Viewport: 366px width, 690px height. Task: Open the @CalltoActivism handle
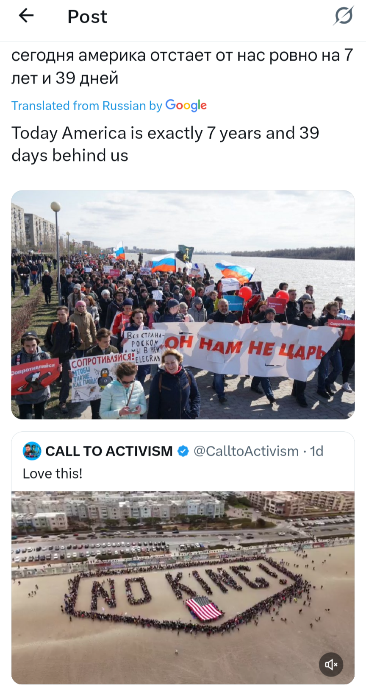246,451
